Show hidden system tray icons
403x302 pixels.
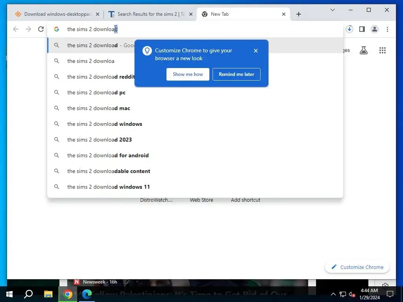click(x=333, y=294)
